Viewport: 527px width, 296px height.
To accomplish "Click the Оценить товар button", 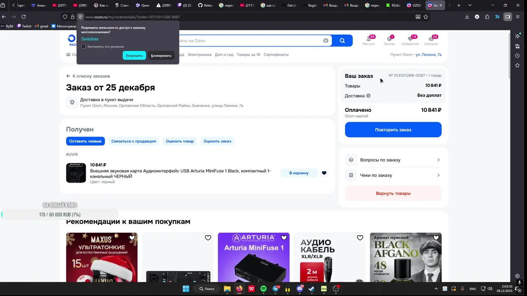I will [180, 141].
